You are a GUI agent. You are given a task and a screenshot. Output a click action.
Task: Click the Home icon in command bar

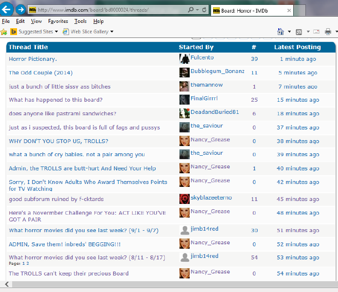click(x=280, y=32)
